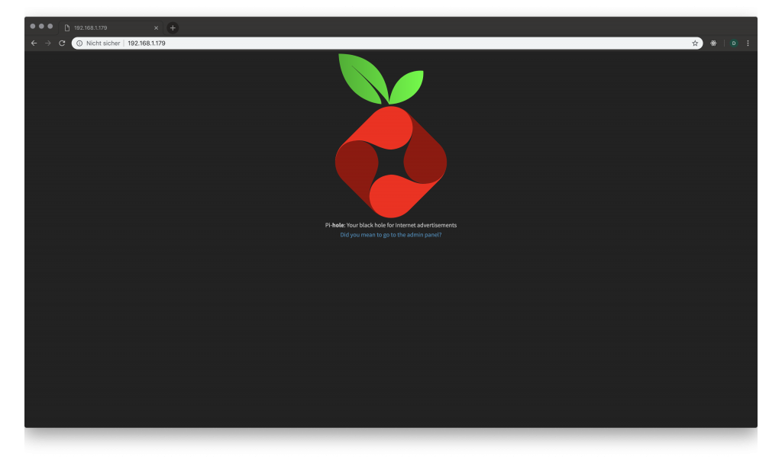Click the minimize window dot

[41, 27]
